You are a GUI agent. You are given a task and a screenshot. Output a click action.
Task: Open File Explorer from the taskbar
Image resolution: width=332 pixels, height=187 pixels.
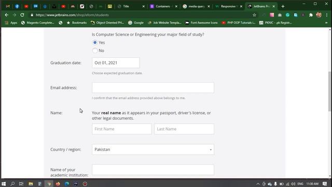tap(31, 184)
